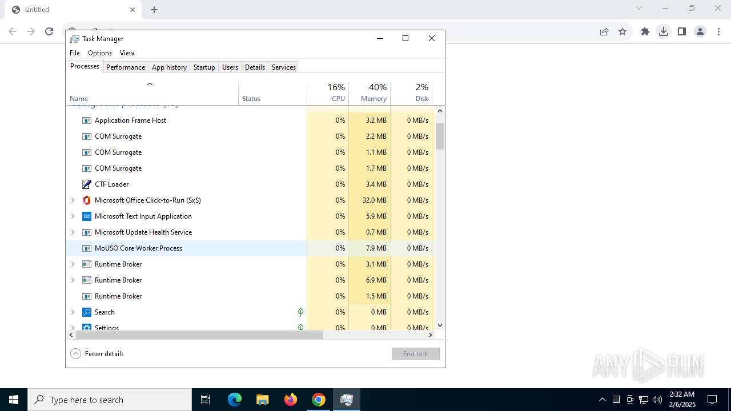Screen dimensions: 731x411
Task: Expand the Search process group
Action: [73, 312]
